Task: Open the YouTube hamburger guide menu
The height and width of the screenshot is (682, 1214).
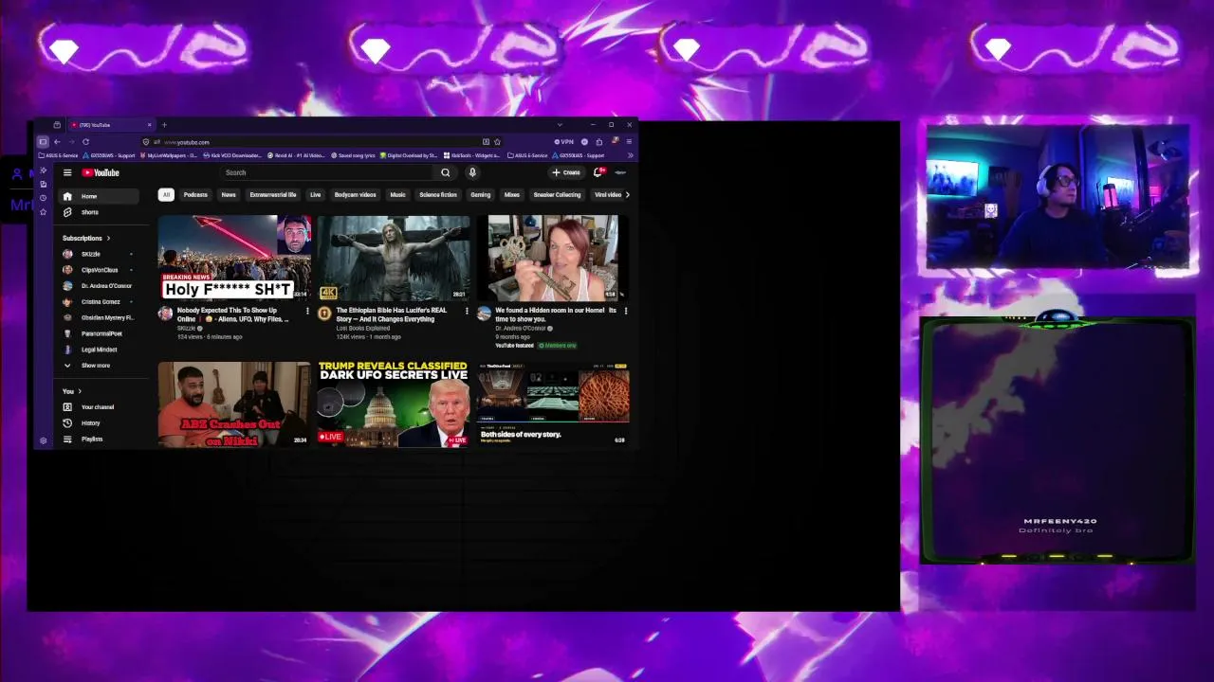Action: click(x=67, y=172)
